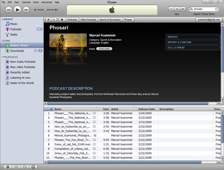This screenshot has height=170, width=224.
Task: Open the View menu
Action: [16, 2]
